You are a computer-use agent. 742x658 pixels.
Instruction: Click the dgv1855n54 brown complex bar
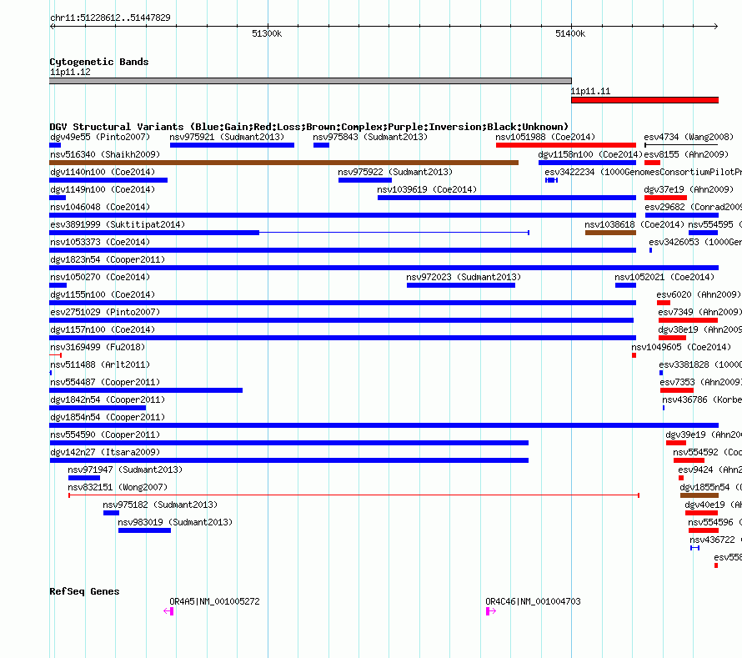(x=699, y=495)
